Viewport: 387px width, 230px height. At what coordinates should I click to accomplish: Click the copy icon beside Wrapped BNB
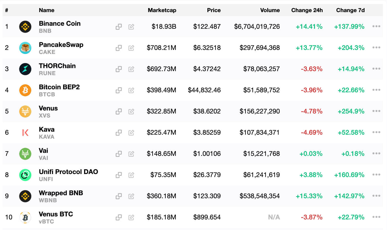click(119, 196)
